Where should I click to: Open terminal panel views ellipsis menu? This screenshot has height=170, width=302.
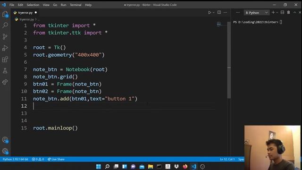[x=238, y=13]
